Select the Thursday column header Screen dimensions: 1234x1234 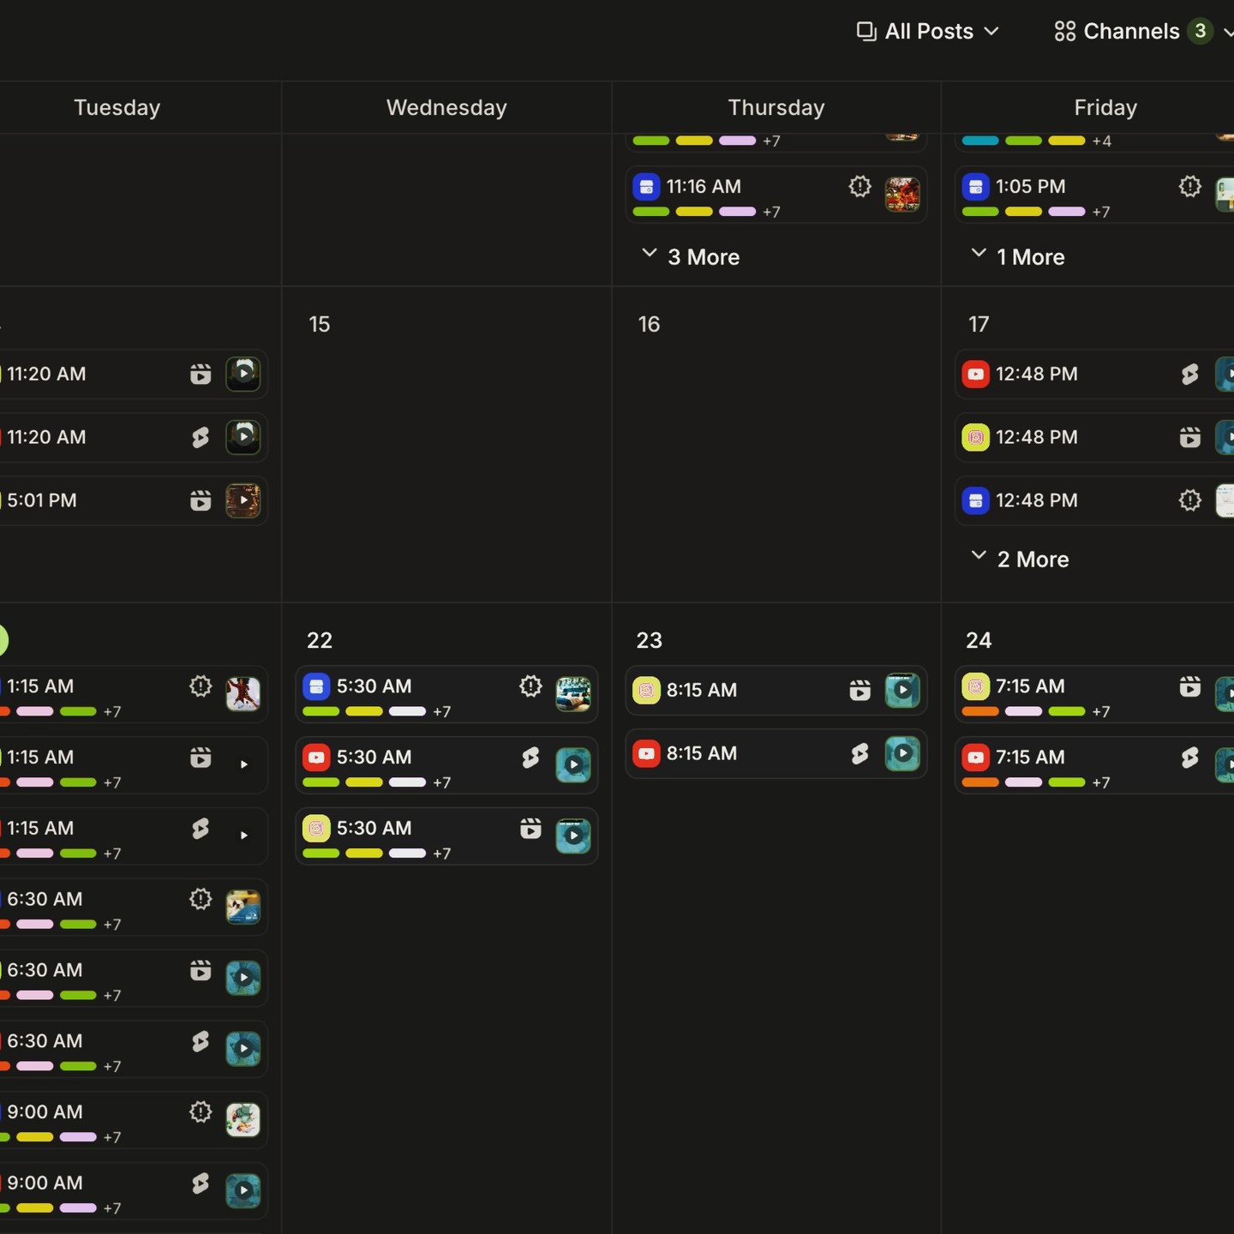click(776, 108)
